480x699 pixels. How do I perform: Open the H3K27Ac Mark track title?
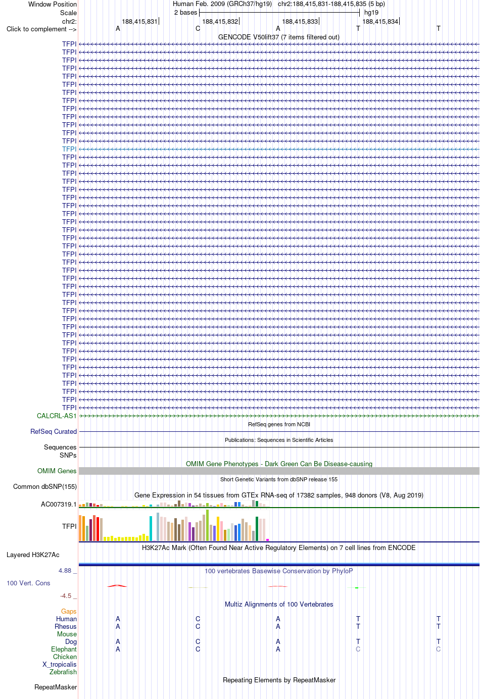tap(279, 547)
